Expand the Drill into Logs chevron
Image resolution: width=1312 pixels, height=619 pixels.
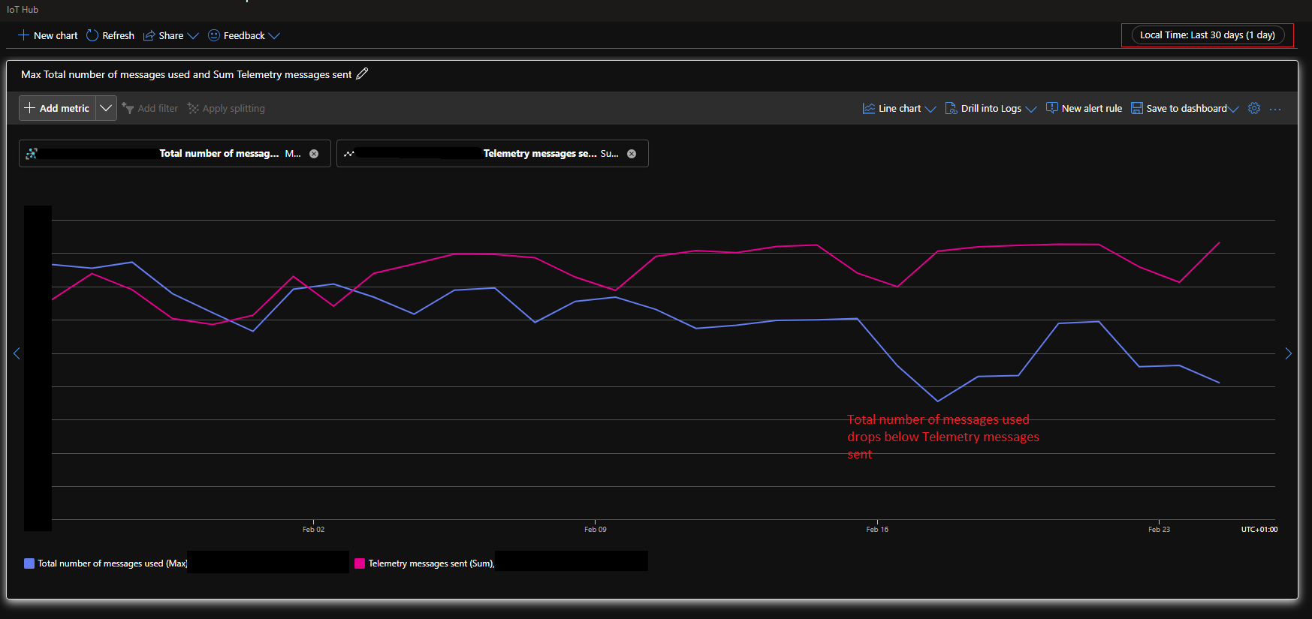click(x=1031, y=109)
